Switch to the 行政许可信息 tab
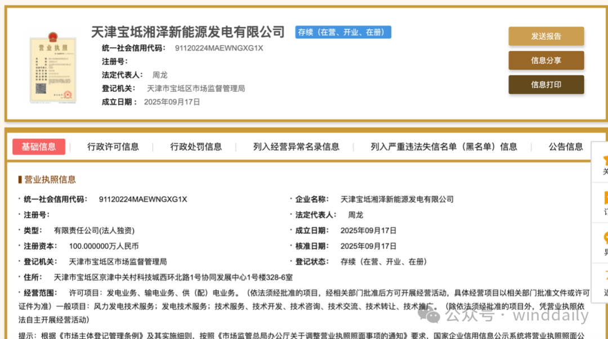Viewport: 608px width, 339px height. pyautogui.click(x=113, y=147)
